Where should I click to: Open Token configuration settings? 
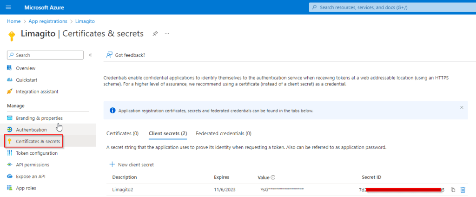(x=37, y=153)
